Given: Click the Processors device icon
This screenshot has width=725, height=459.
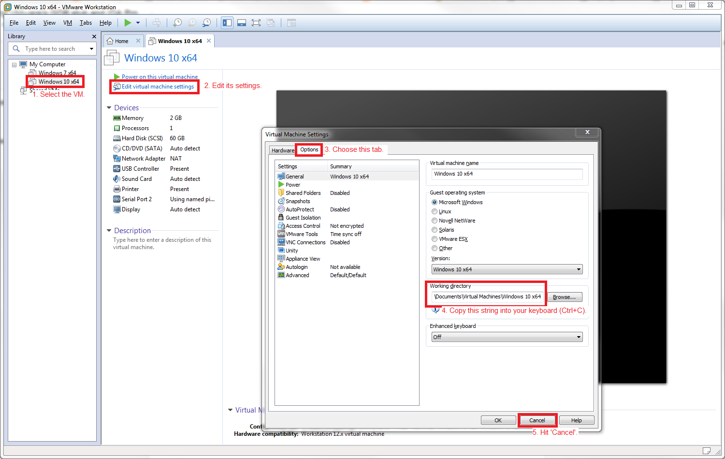Looking at the screenshot, I should [x=116, y=128].
